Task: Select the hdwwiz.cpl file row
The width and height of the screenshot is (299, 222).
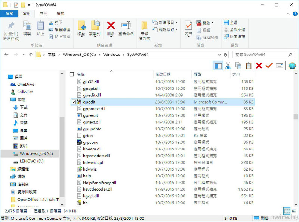Action: pos(163,162)
